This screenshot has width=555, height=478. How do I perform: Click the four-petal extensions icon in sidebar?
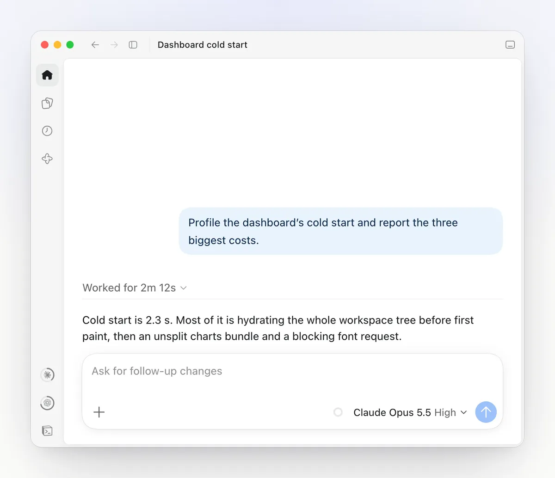click(x=47, y=159)
